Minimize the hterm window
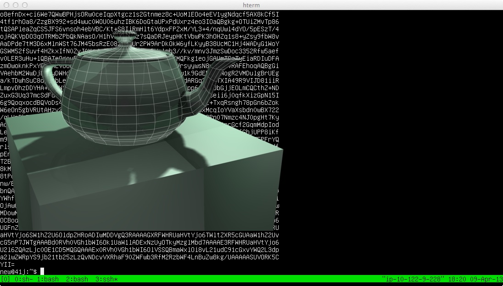The image size is (503, 286). coord(16,5)
